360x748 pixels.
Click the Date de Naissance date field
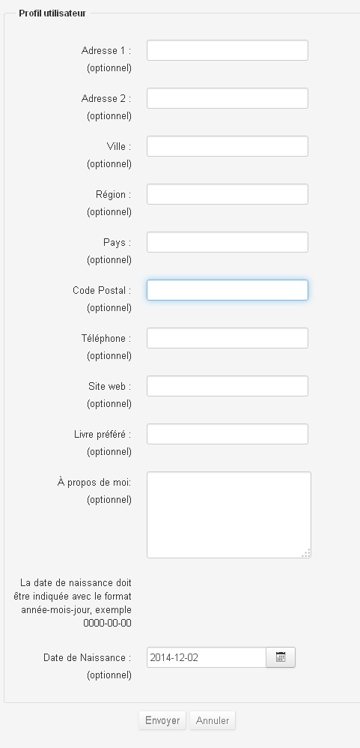[206, 657]
